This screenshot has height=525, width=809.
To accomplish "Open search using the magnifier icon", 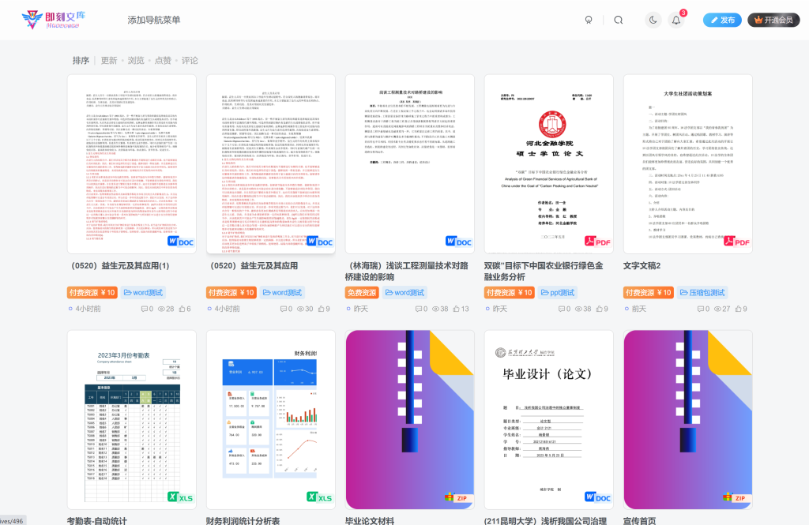I will tap(619, 20).
